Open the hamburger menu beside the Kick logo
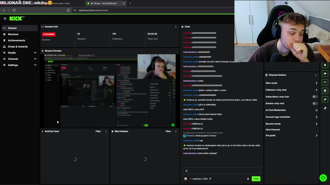330x185 pixels. pyautogui.click(x=5, y=18)
